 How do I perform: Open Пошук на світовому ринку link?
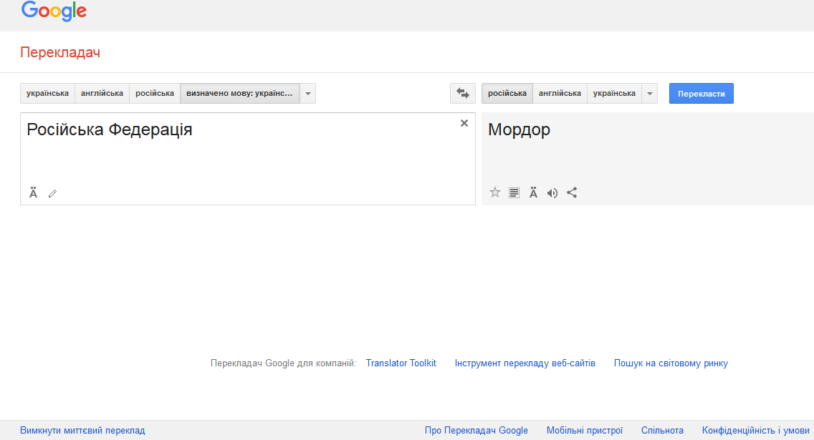671,363
